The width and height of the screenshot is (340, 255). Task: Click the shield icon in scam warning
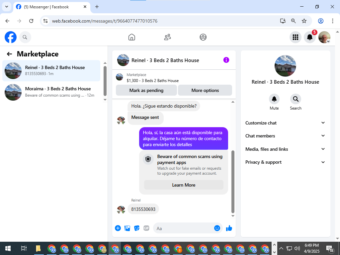[148, 159]
